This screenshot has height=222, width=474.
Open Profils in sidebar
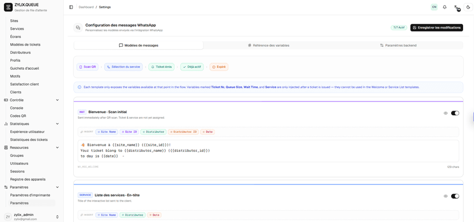(x=15, y=60)
